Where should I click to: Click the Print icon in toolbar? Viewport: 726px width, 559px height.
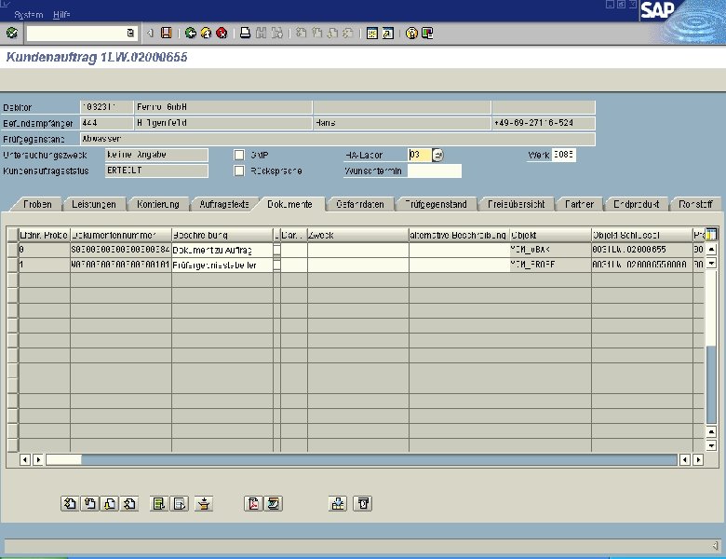[246, 33]
